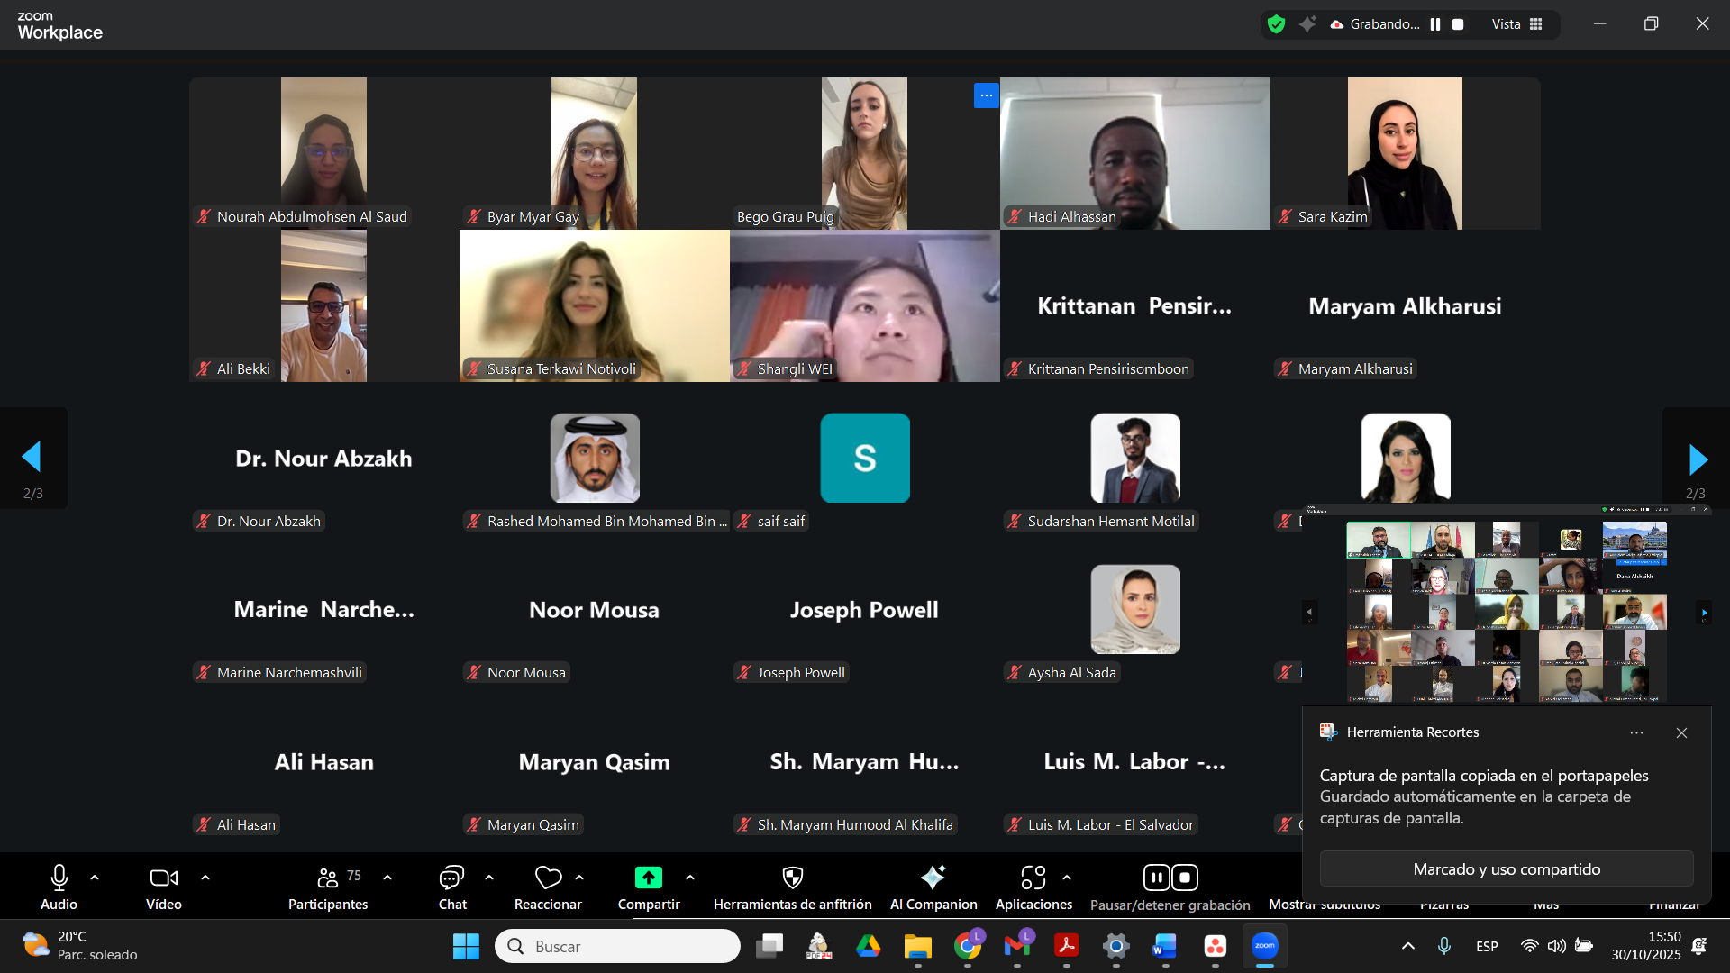Expand video options arrow
The height and width of the screenshot is (973, 1730).
click(x=205, y=877)
